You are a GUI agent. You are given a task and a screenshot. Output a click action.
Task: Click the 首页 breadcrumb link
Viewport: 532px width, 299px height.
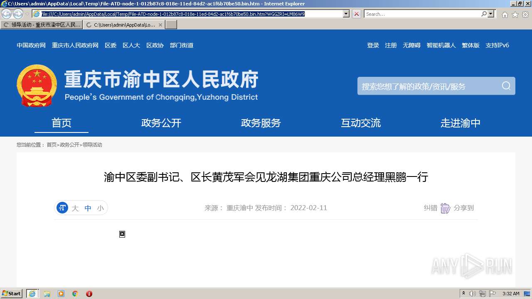[52, 145]
